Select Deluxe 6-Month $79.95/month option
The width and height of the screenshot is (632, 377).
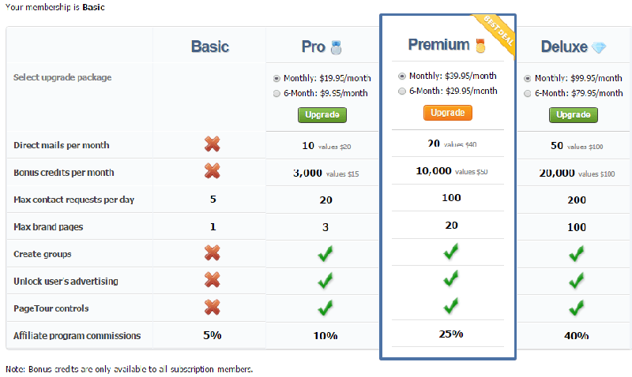point(528,93)
